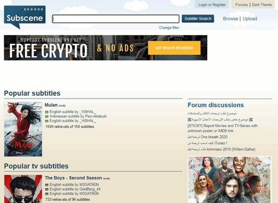Viewport: 278px width, 203px height.
Task: Click '1849 retrievals of 158 subtitles' text
Action: pyautogui.click(x=69, y=126)
